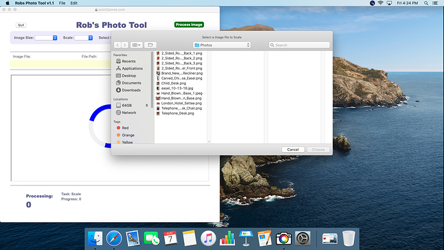444x250 pixels.
Task: Select file Carved_Chi...se_Easel.png
Action: coord(180,78)
